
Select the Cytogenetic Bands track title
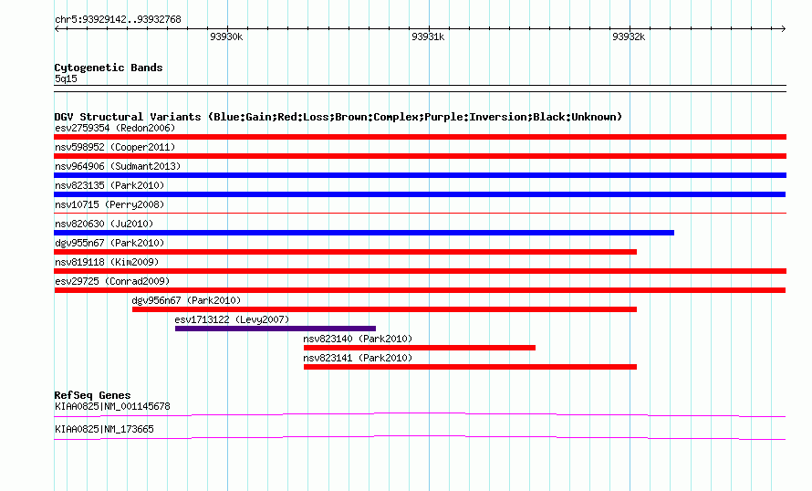(109, 68)
